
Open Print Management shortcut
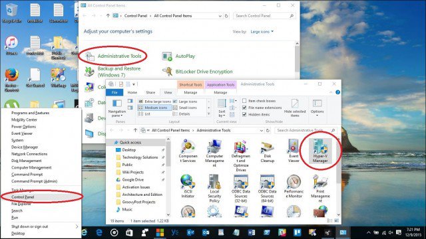(x=320, y=189)
